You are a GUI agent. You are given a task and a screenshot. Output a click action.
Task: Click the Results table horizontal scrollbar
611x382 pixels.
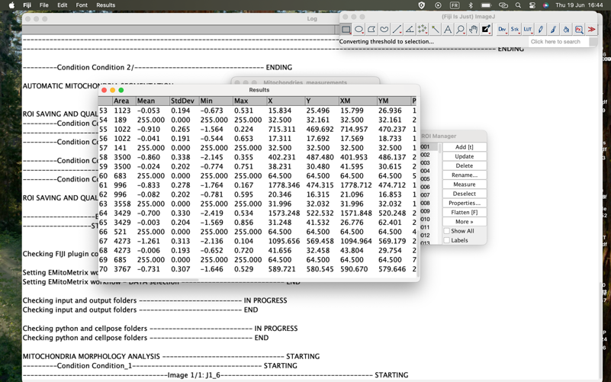(150, 280)
